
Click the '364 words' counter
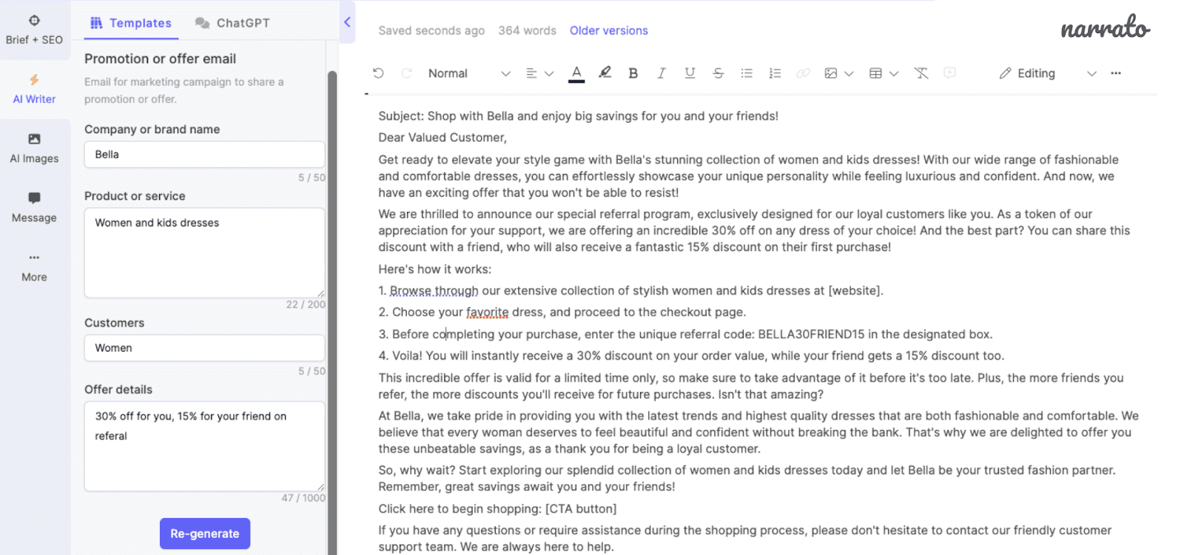pyautogui.click(x=527, y=30)
